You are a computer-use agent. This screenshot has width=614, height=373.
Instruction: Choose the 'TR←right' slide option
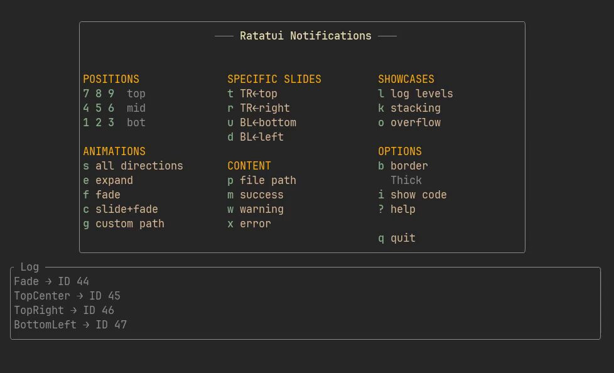pos(264,109)
